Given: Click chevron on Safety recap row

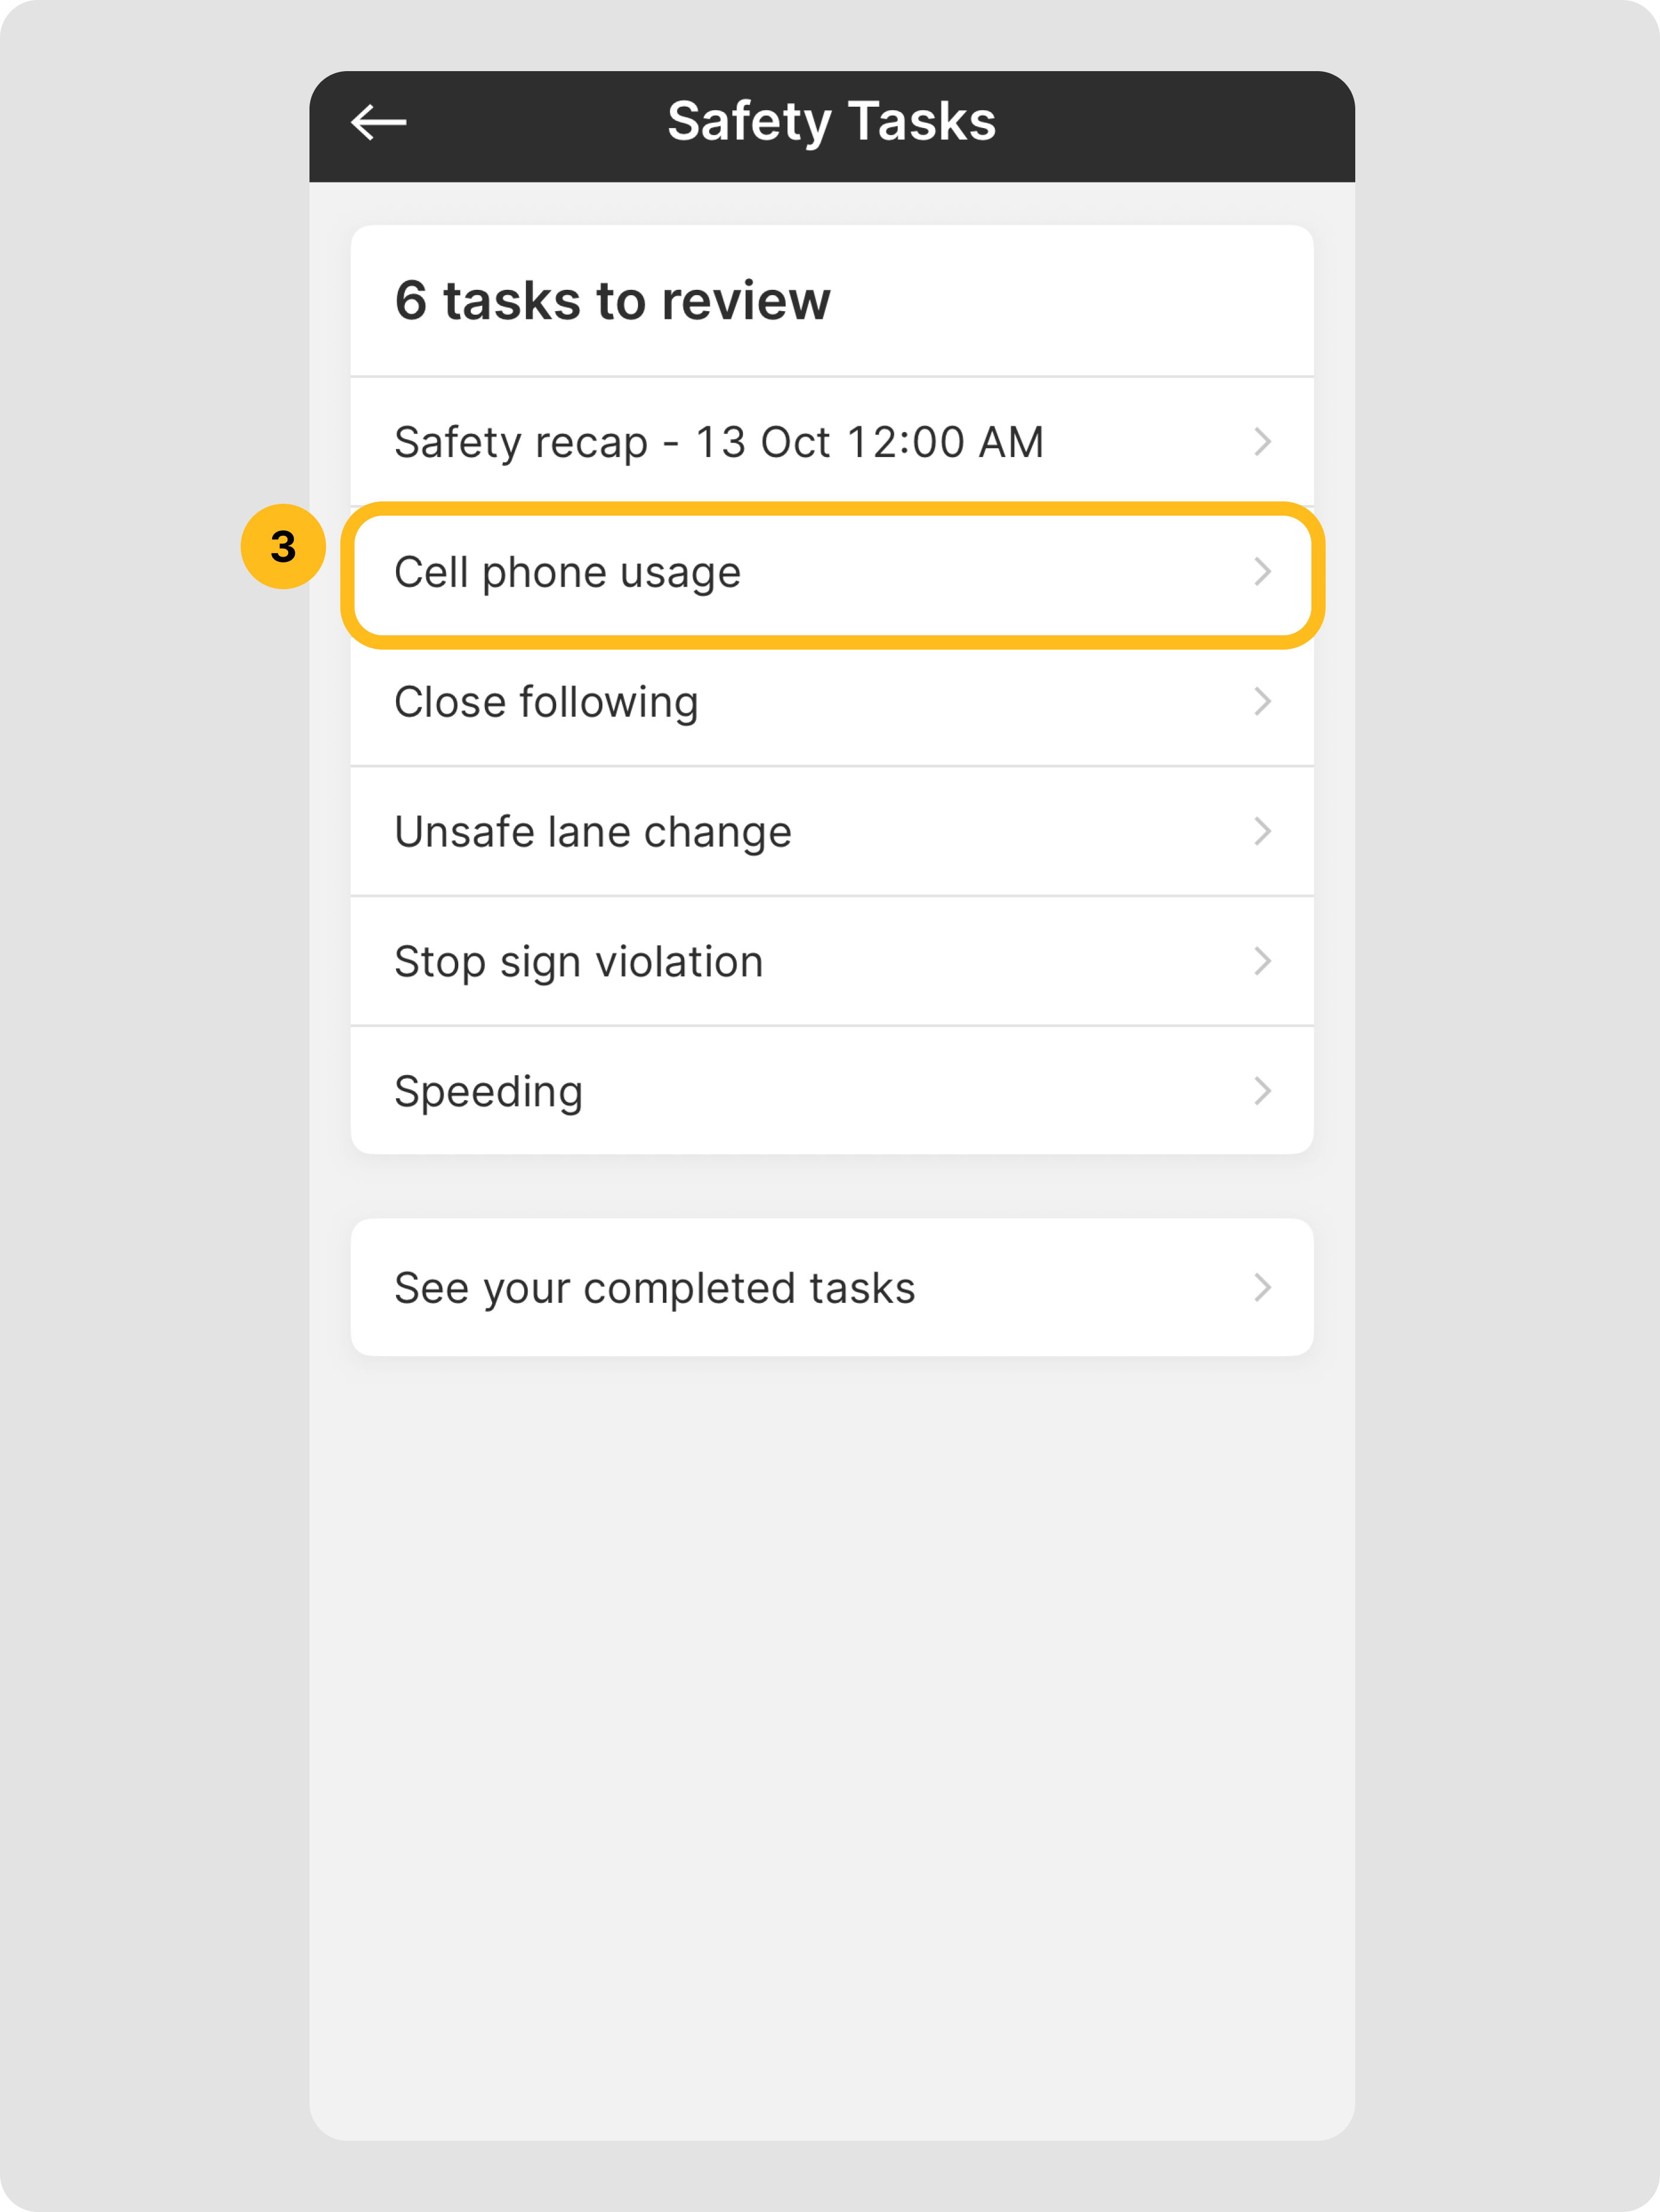Looking at the screenshot, I should click(x=1262, y=442).
